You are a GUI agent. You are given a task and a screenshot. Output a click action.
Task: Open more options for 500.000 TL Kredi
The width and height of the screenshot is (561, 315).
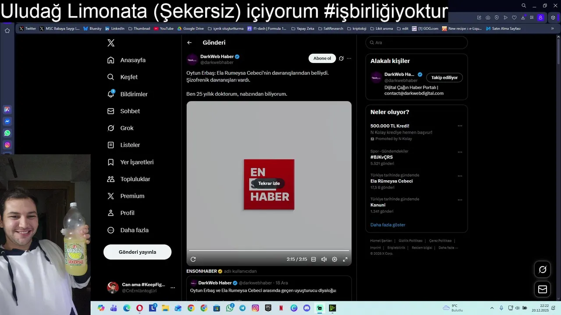[x=460, y=126]
